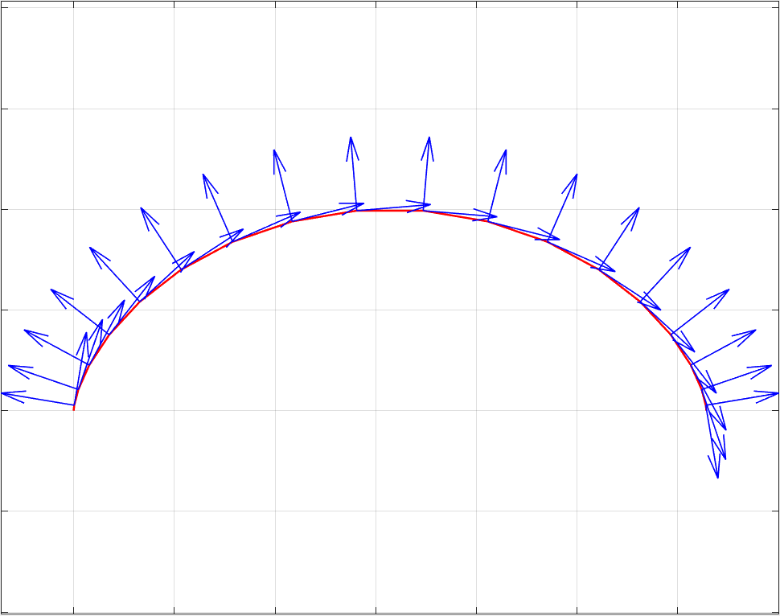780x616 pixels.
Task: Click the left starting endpoint of the red curve
Action: click(74, 409)
